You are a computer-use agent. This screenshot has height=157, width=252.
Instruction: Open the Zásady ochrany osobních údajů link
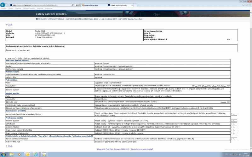point(142,149)
